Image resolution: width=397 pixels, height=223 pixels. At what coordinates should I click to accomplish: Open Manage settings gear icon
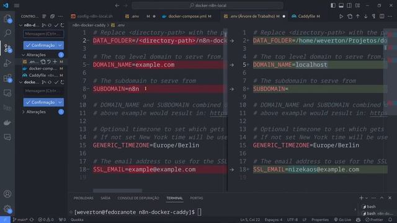point(7,209)
